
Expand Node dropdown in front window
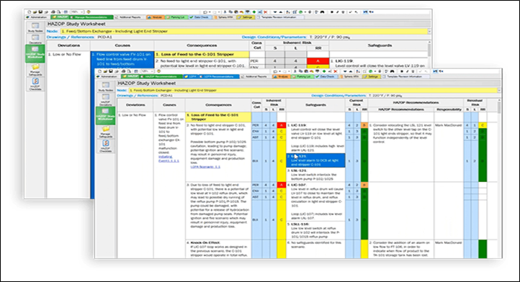tap(499, 90)
